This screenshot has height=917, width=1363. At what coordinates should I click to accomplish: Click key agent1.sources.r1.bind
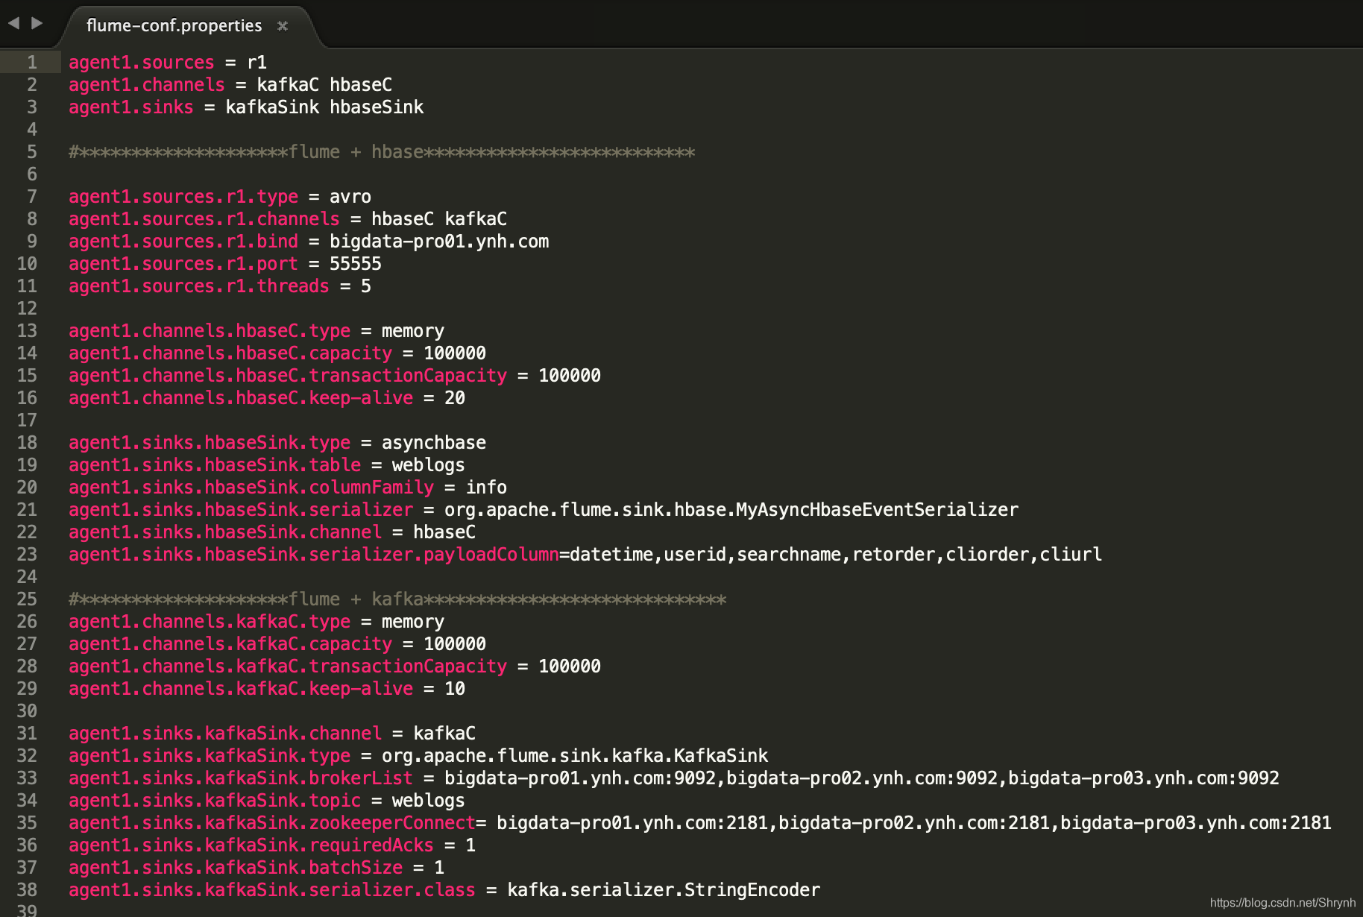pyautogui.click(x=183, y=241)
